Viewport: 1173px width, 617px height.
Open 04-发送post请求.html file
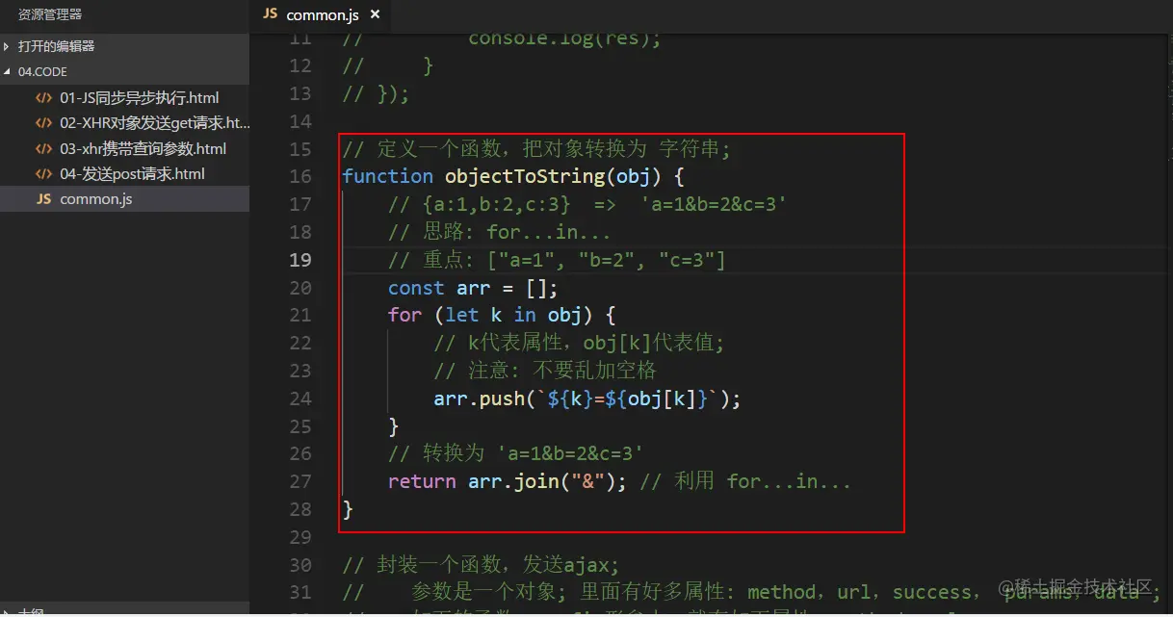pyautogui.click(x=132, y=173)
